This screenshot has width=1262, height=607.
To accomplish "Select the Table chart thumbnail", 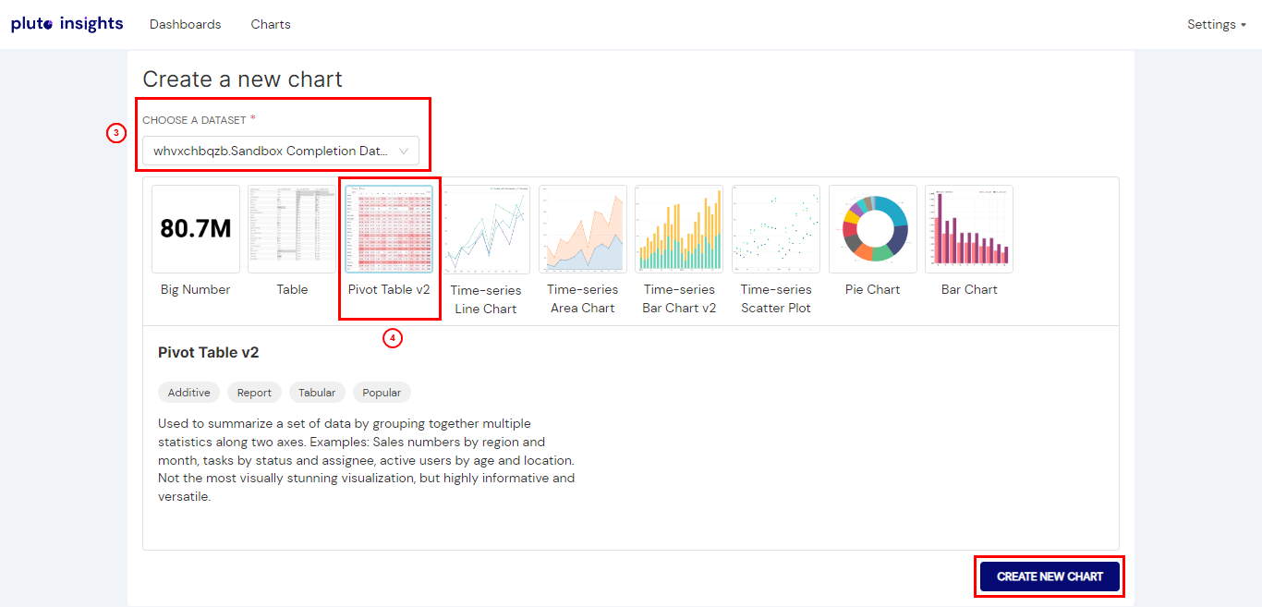I will click(292, 229).
